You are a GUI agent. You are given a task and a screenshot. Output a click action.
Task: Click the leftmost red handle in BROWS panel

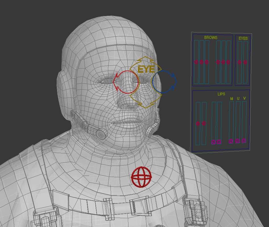click(x=197, y=62)
